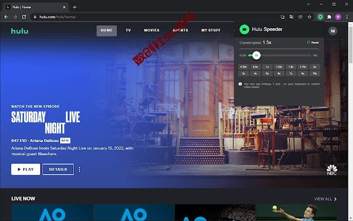Open the tennis player Live Now thumbnail
The width and height of the screenshot is (353, 221).
click(297, 213)
